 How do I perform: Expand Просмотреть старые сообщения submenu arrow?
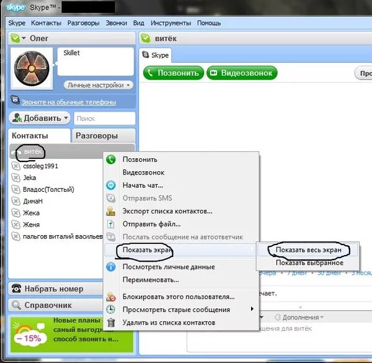[252, 309]
